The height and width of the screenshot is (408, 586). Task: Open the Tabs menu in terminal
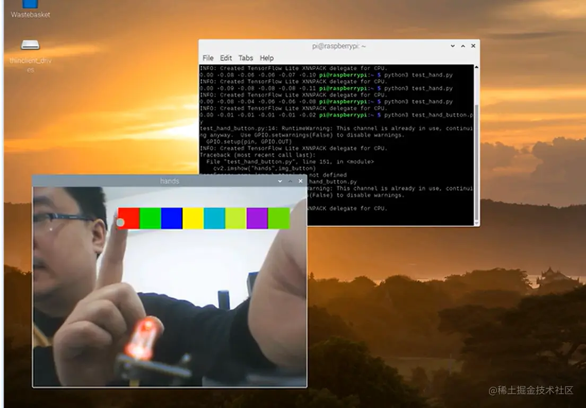[x=246, y=58]
